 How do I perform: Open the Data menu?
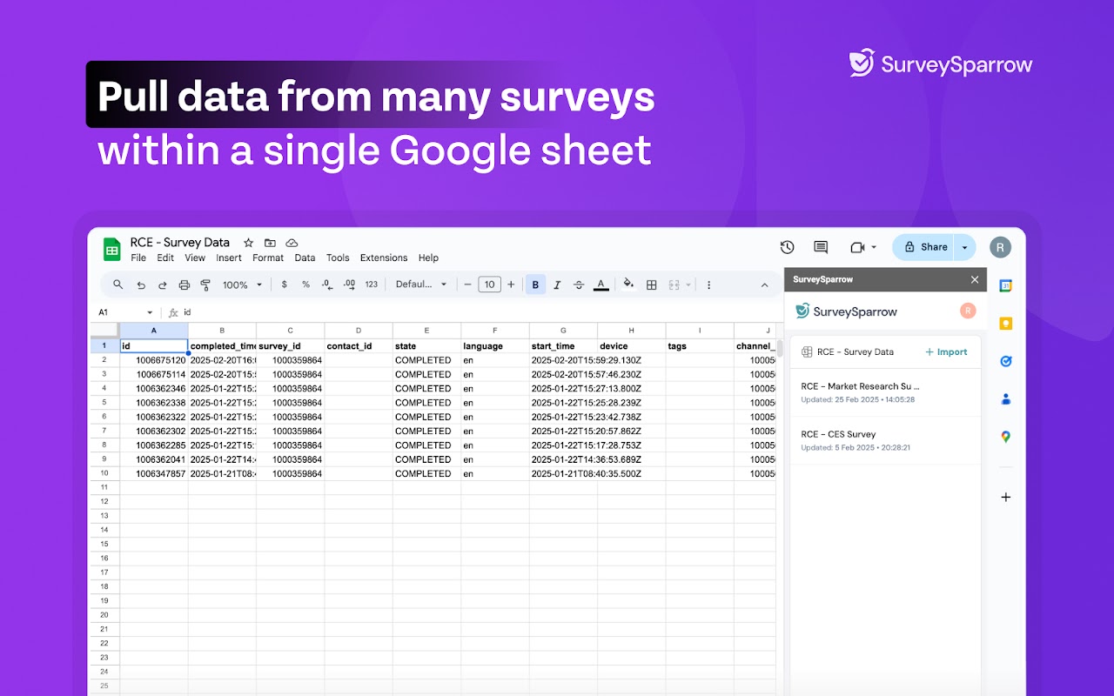click(x=305, y=258)
